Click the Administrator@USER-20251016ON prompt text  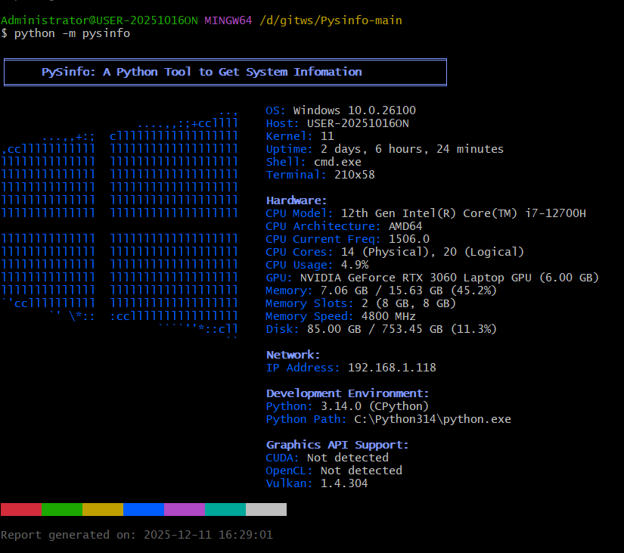[x=99, y=20]
